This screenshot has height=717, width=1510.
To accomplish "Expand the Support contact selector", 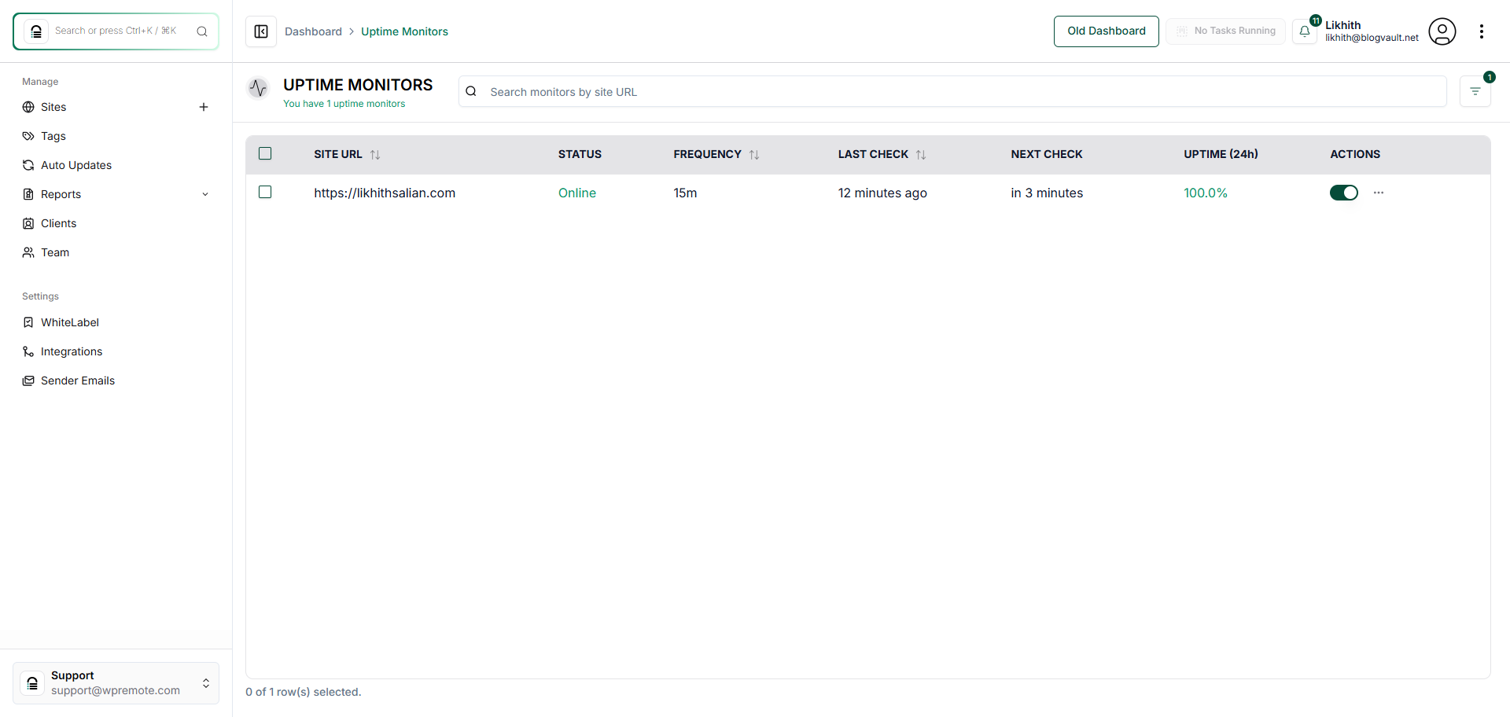I will [x=205, y=683].
